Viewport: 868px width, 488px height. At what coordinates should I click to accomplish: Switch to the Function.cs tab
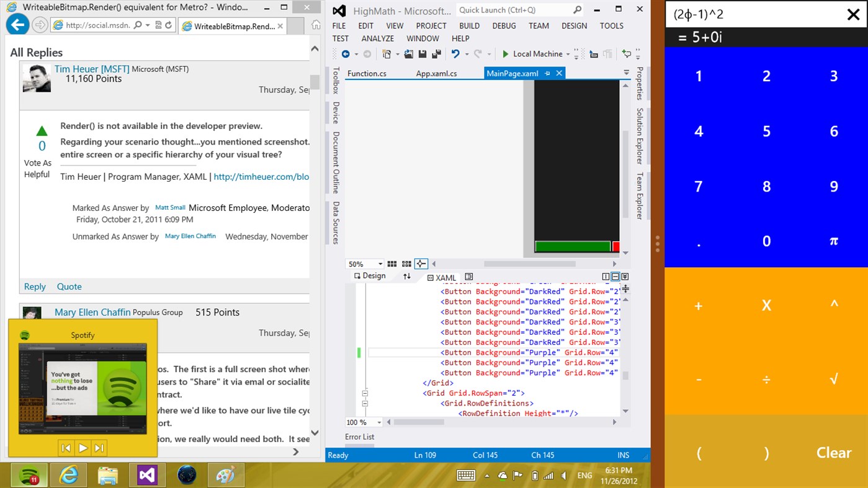pyautogui.click(x=366, y=73)
